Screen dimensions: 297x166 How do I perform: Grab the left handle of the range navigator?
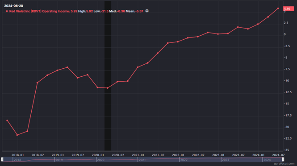(2, 159)
